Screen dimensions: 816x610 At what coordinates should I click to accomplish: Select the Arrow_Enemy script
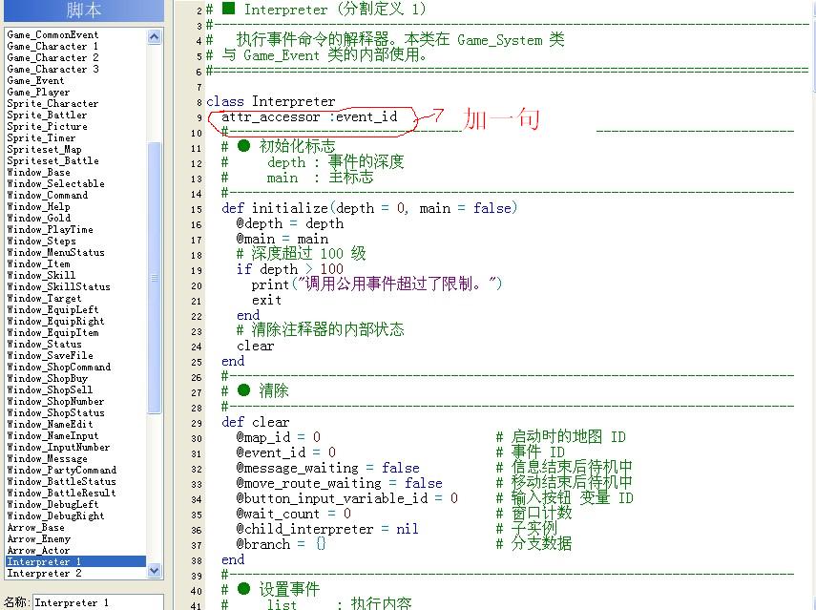click(38, 538)
